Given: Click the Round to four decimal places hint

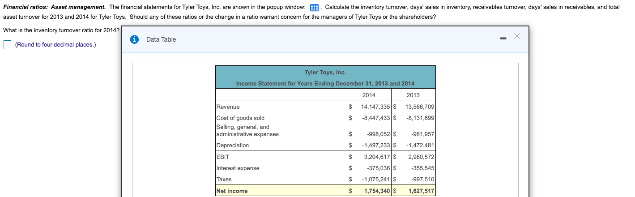Looking at the screenshot, I should click(x=55, y=45).
